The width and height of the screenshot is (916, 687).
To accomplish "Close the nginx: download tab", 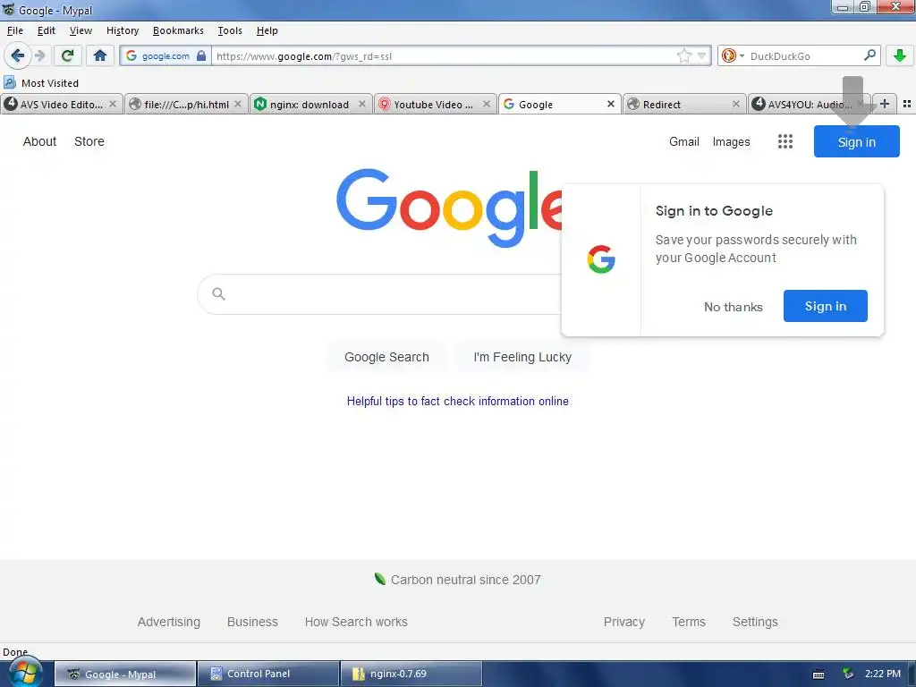I will (x=362, y=104).
